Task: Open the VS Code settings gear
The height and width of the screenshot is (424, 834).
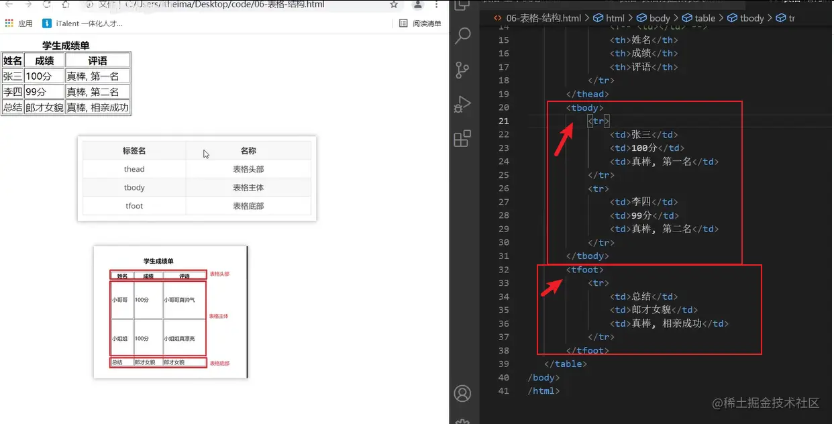Action: click(463, 419)
